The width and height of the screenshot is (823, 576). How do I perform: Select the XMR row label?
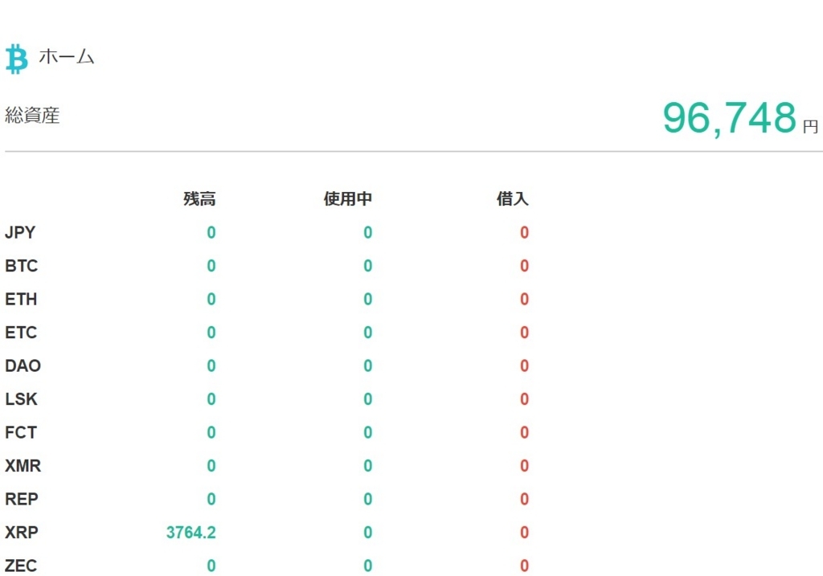click(x=23, y=466)
